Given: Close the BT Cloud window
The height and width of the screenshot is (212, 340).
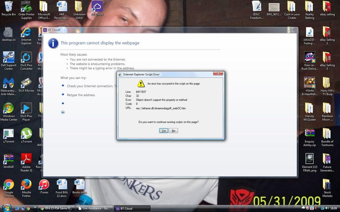Looking at the screenshot, I should [292, 29].
